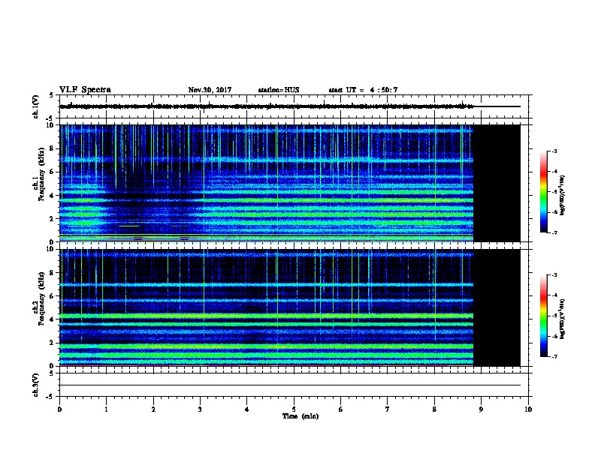595x459 pixels.
Task: Click the "station=HUS" header label
Action: click(x=279, y=90)
